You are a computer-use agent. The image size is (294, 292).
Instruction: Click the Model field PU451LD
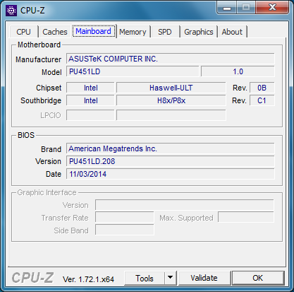tap(133, 71)
